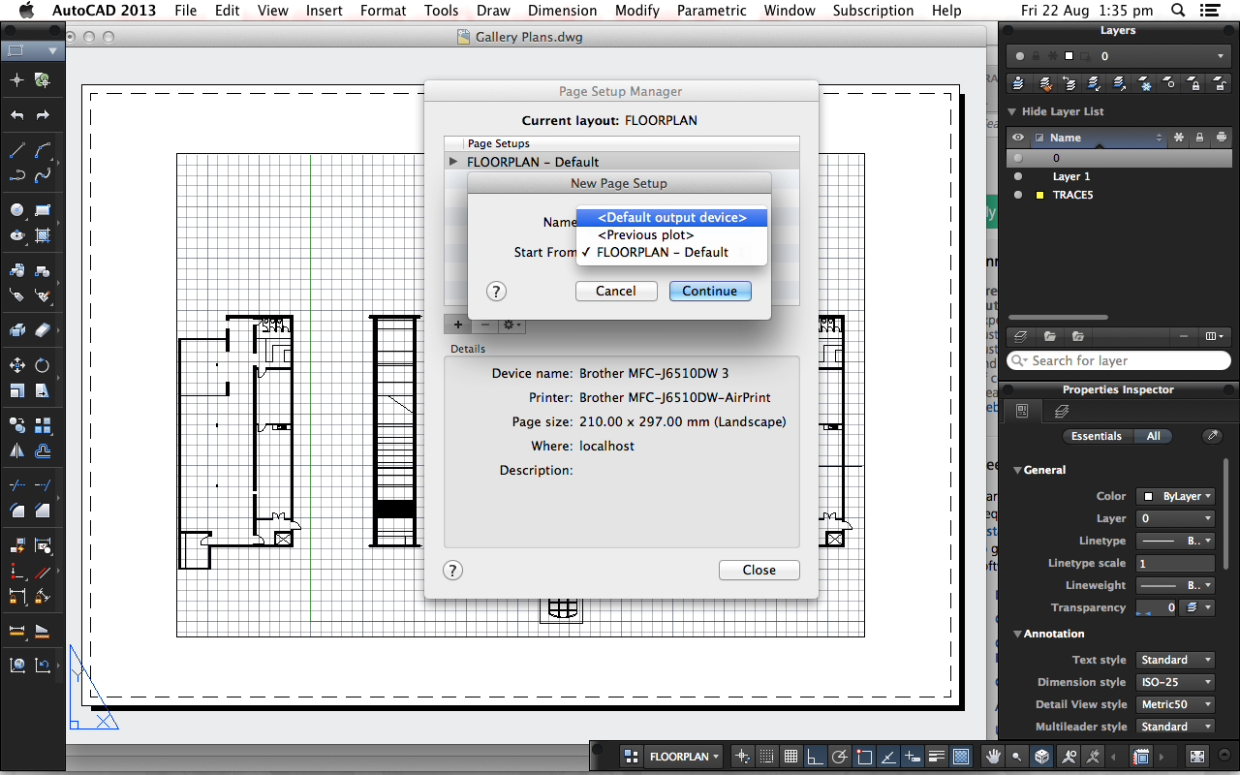This screenshot has height=775, width=1240.
Task: Select the Mirror tool
Action: pos(16,450)
